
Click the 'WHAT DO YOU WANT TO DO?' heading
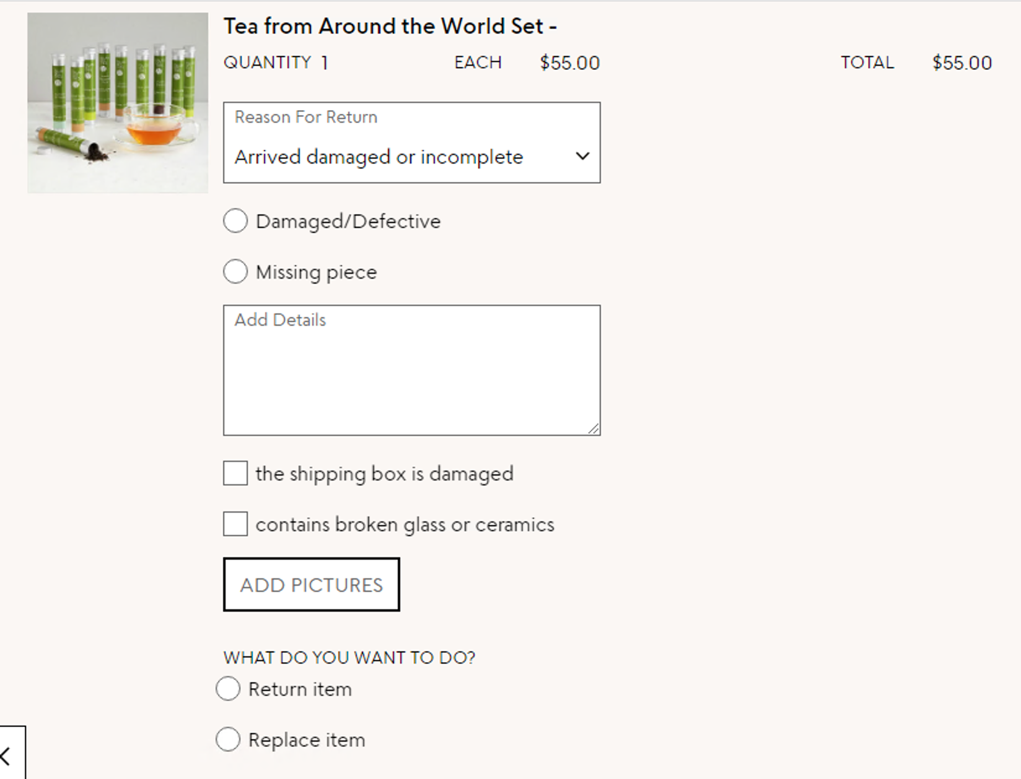pyautogui.click(x=349, y=657)
